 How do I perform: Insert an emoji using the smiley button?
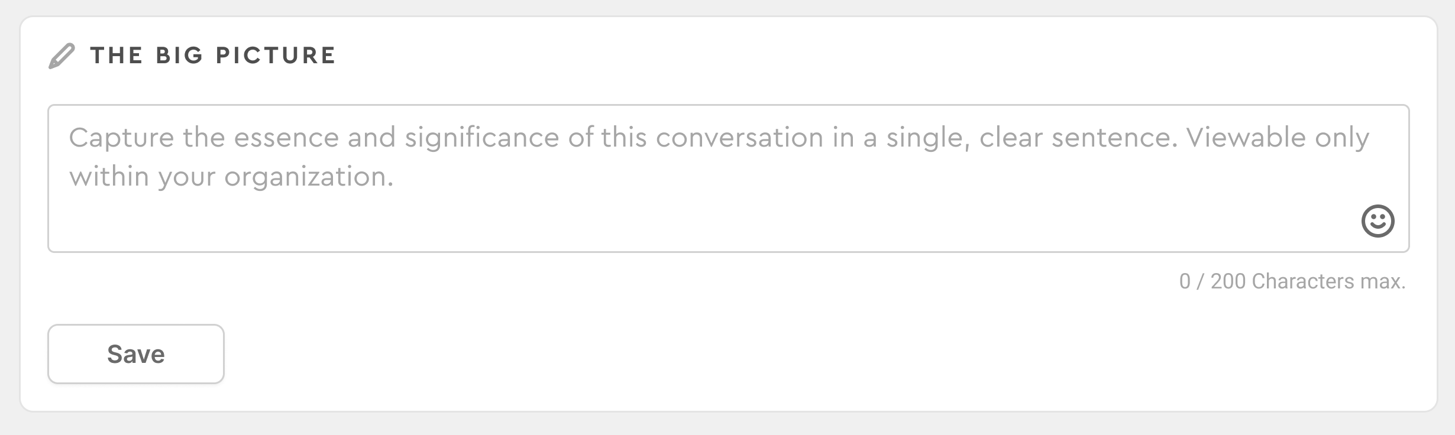(1378, 221)
